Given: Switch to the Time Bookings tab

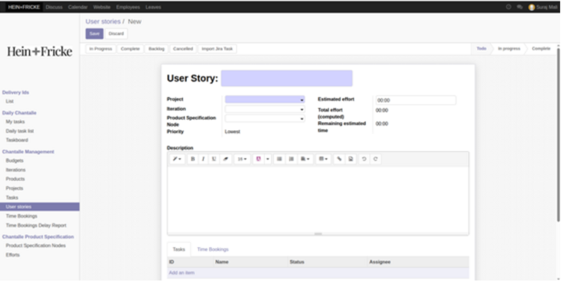Looking at the screenshot, I should pyautogui.click(x=212, y=249).
